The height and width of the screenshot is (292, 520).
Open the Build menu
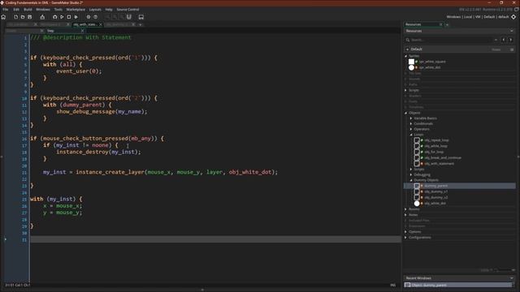(28, 10)
